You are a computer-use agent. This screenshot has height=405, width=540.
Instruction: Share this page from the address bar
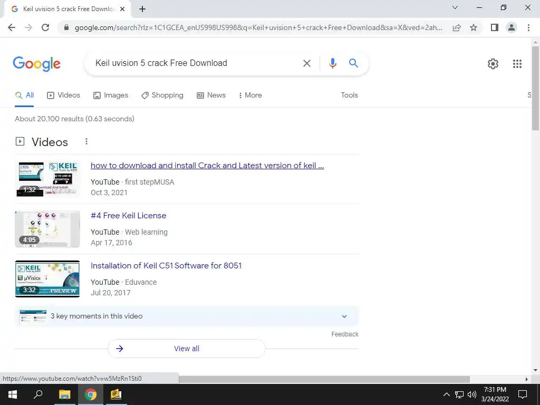tap(457, 27)
